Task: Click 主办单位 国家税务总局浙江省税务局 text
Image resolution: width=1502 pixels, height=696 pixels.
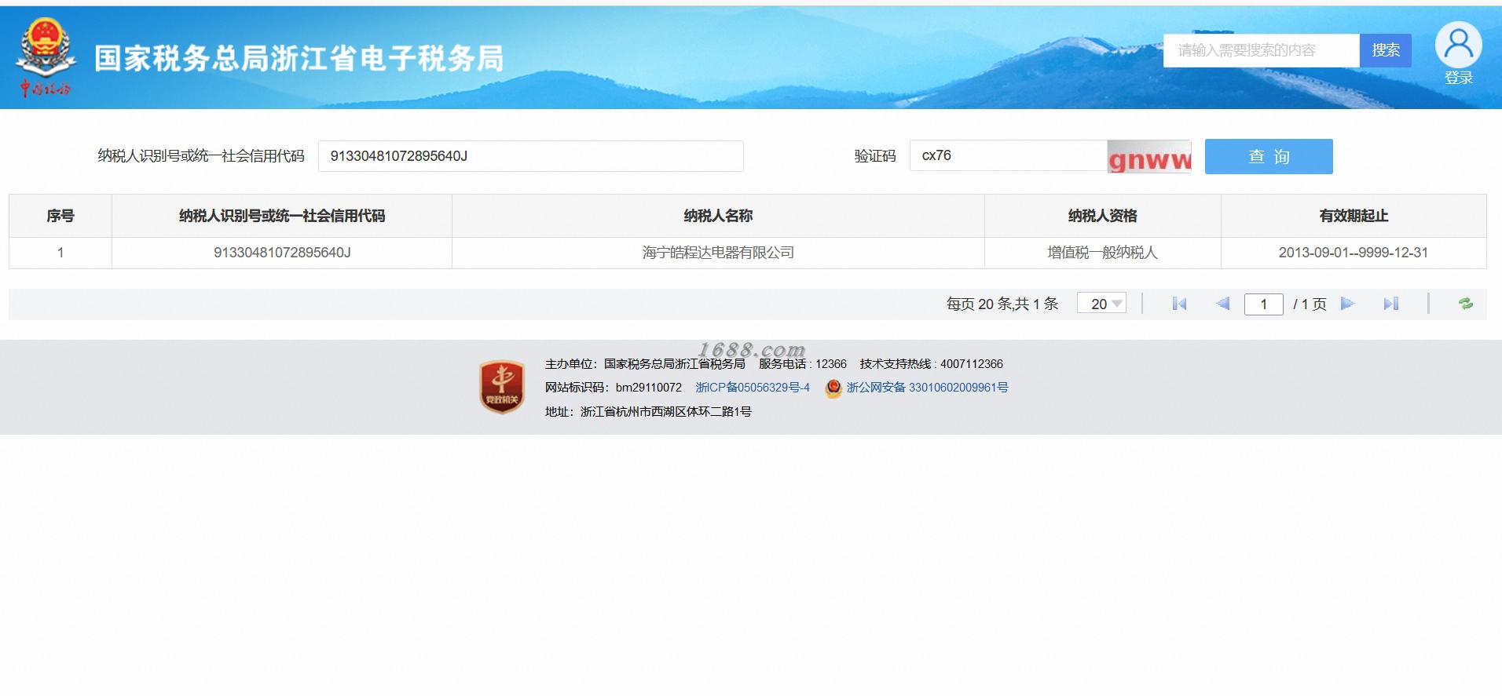Action: pyautogui.click(x=645, y=364)
